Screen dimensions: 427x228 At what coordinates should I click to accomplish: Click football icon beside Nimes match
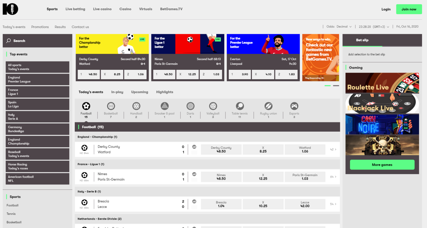coord(85,175)
